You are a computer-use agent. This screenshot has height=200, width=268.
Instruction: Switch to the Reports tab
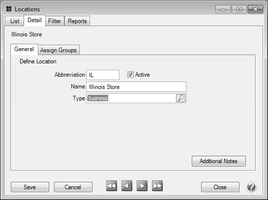[x=77, y=21]
